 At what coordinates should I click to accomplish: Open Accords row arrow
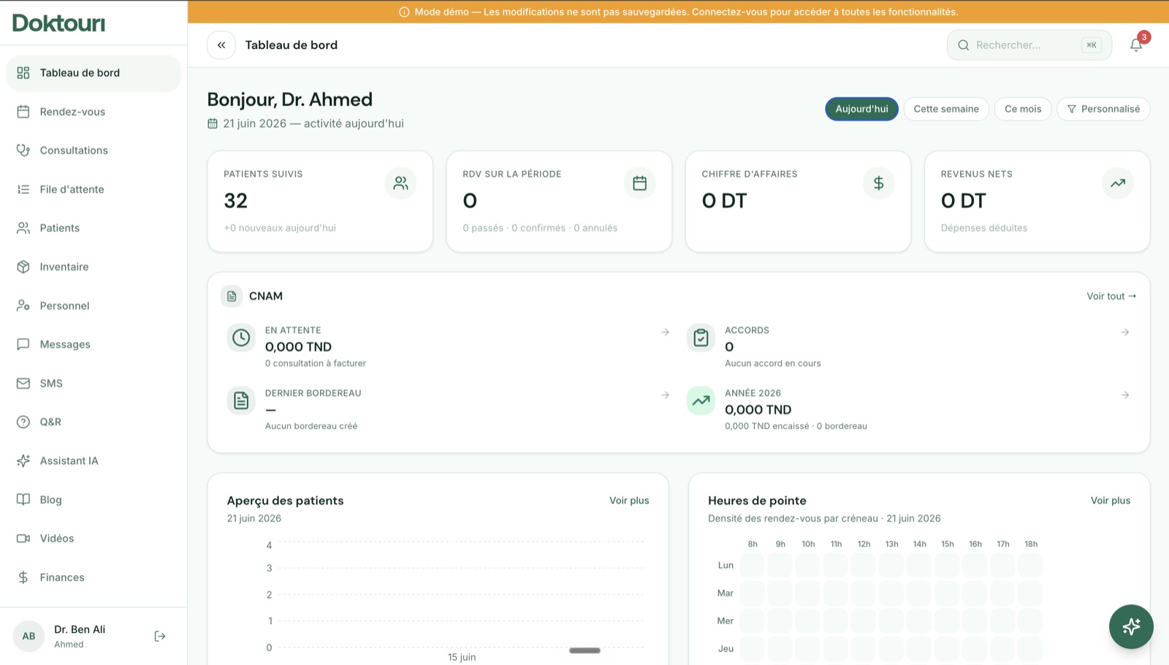click(1125, 332)
